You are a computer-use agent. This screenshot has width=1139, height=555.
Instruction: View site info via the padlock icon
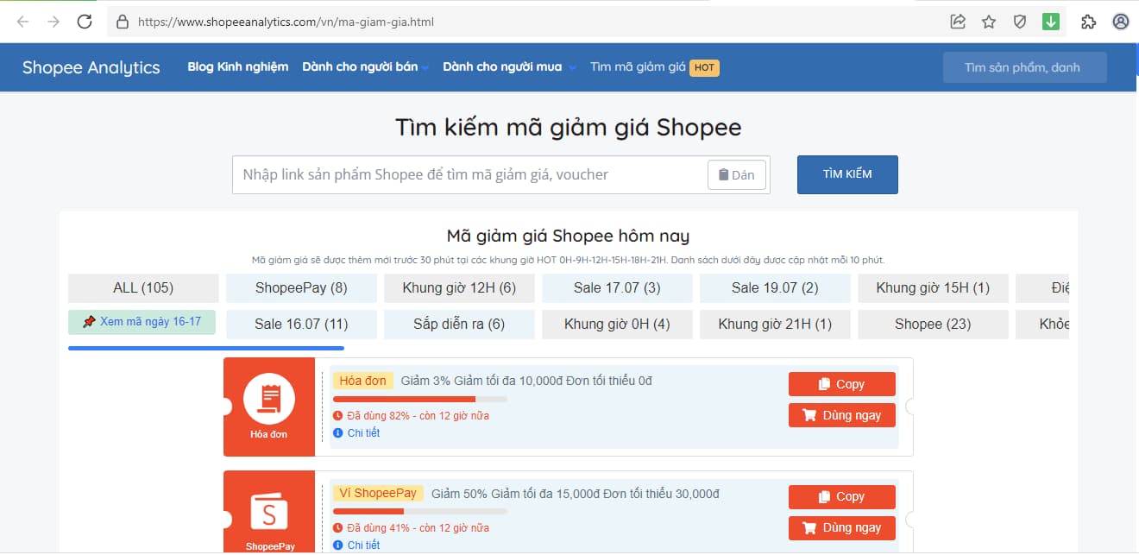(122, 22)
